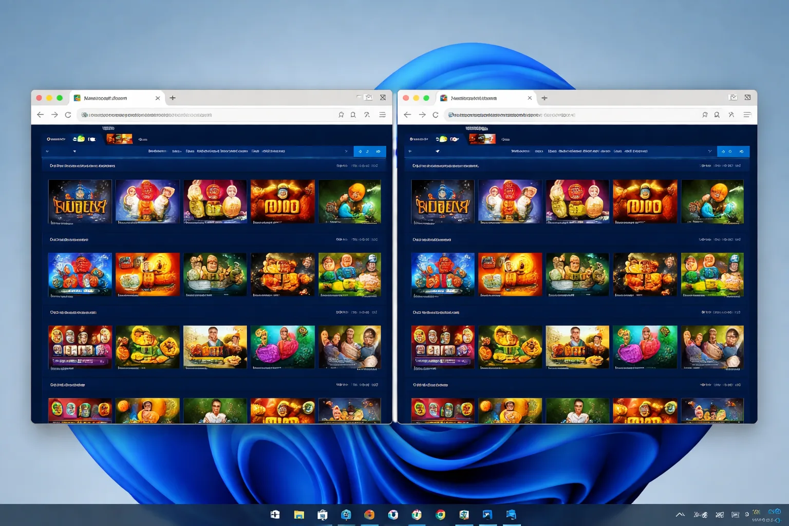Click left window address bar URL field
Viewport: 789px width, 526px height.
[205, 115]
